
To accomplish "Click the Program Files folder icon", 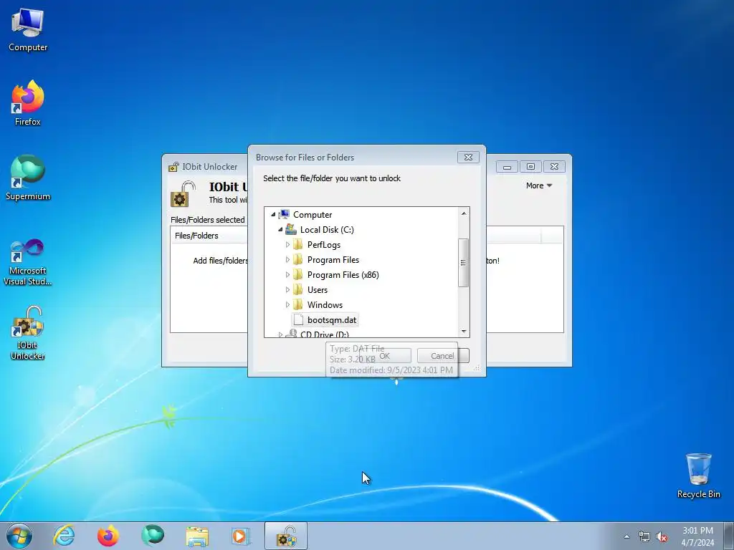I will click(297, 259).
